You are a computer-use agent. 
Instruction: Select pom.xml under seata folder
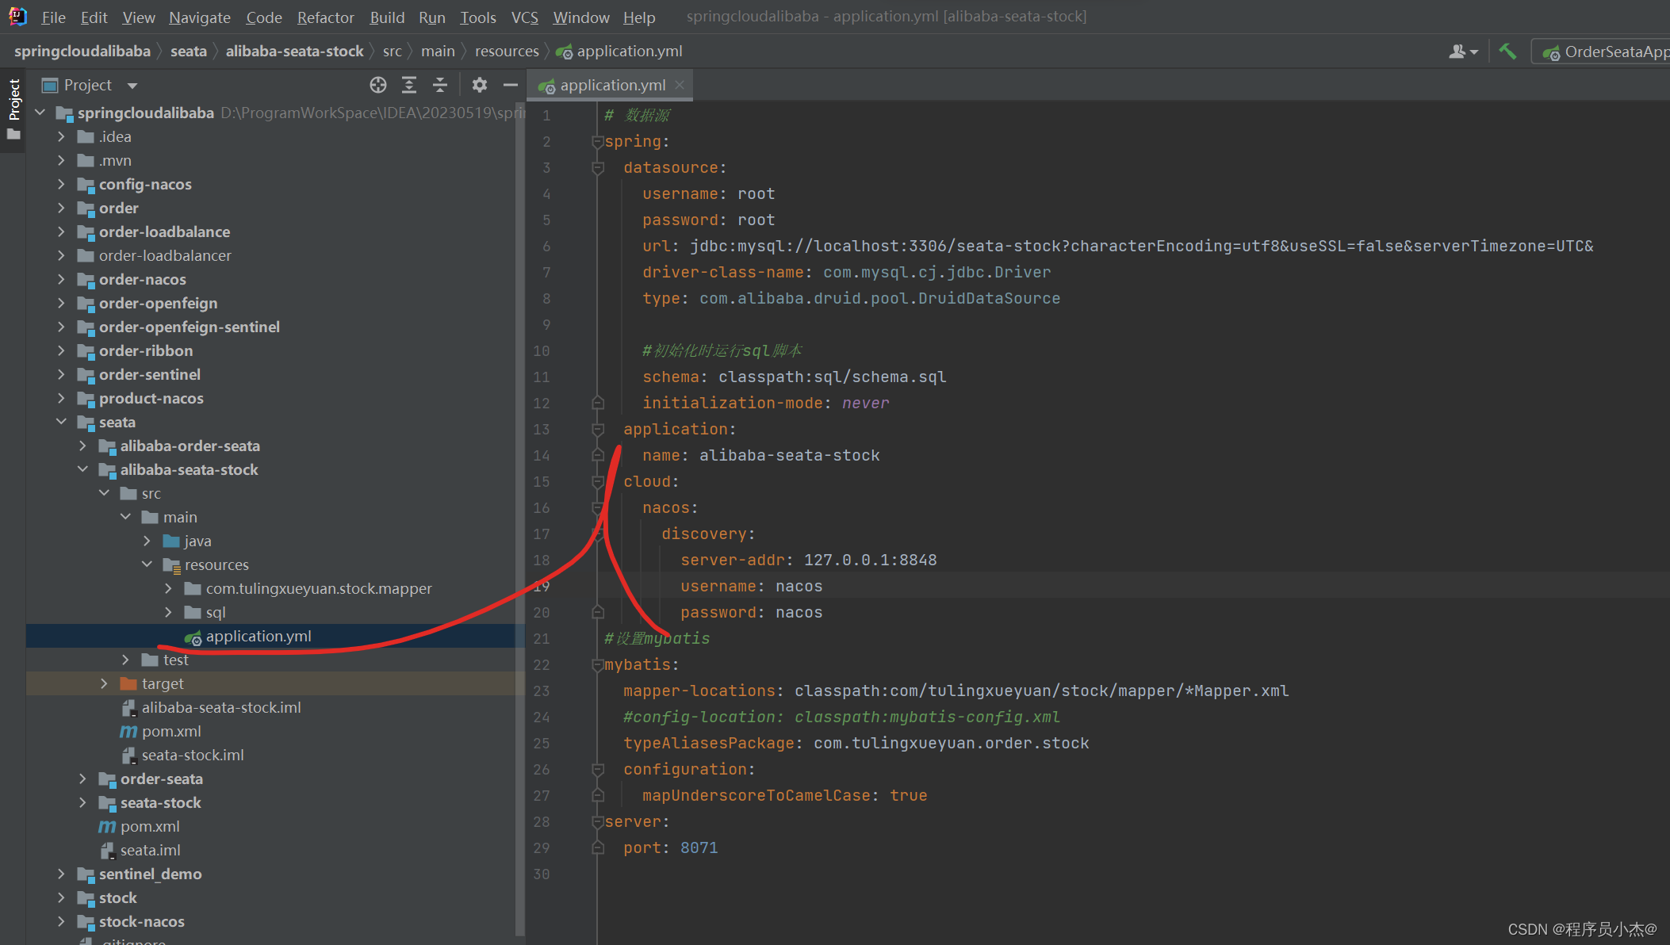[x=150, y=826]
